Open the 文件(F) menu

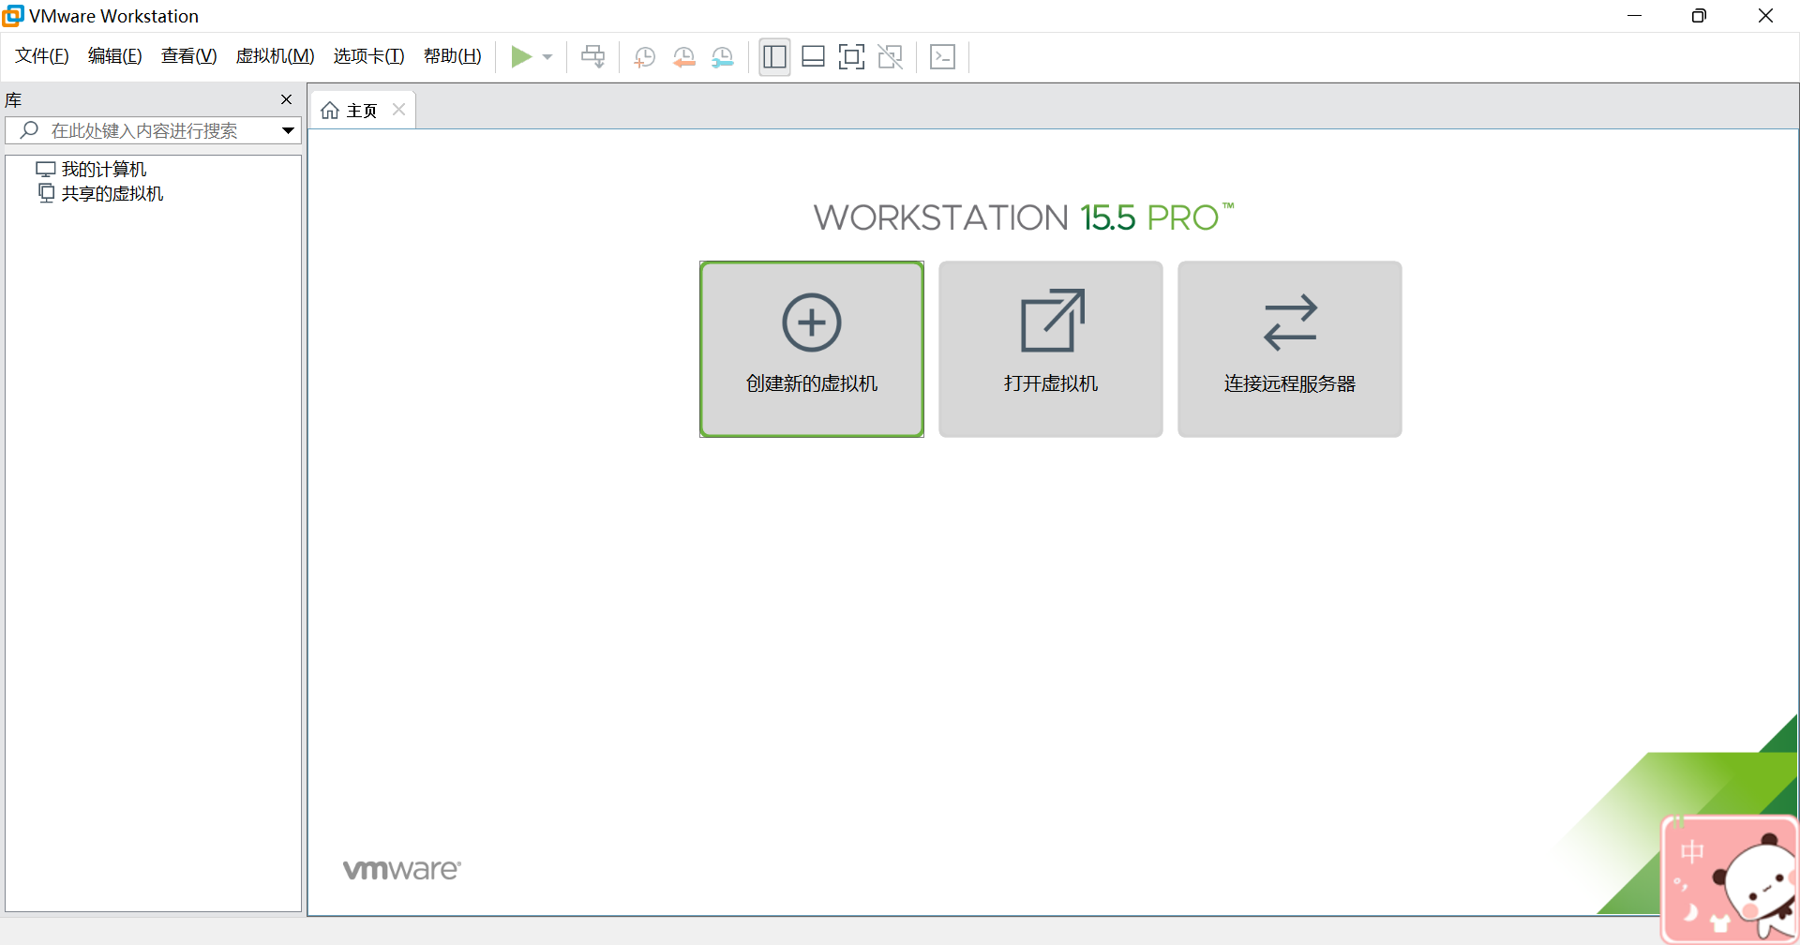click(41, 56)
